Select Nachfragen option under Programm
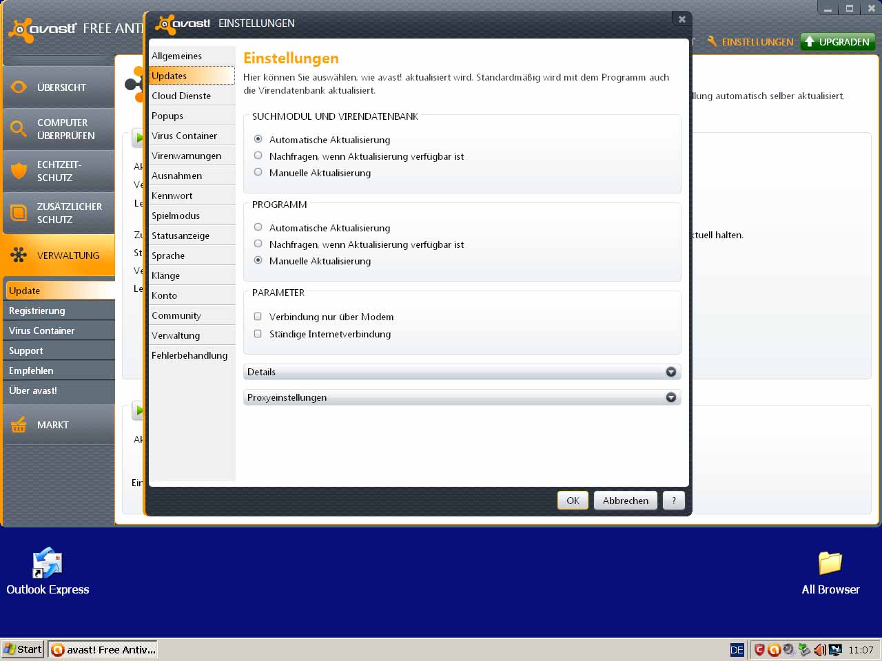This screenshot has height=661, width=882. pyautogui.click(x=258, y=244)
